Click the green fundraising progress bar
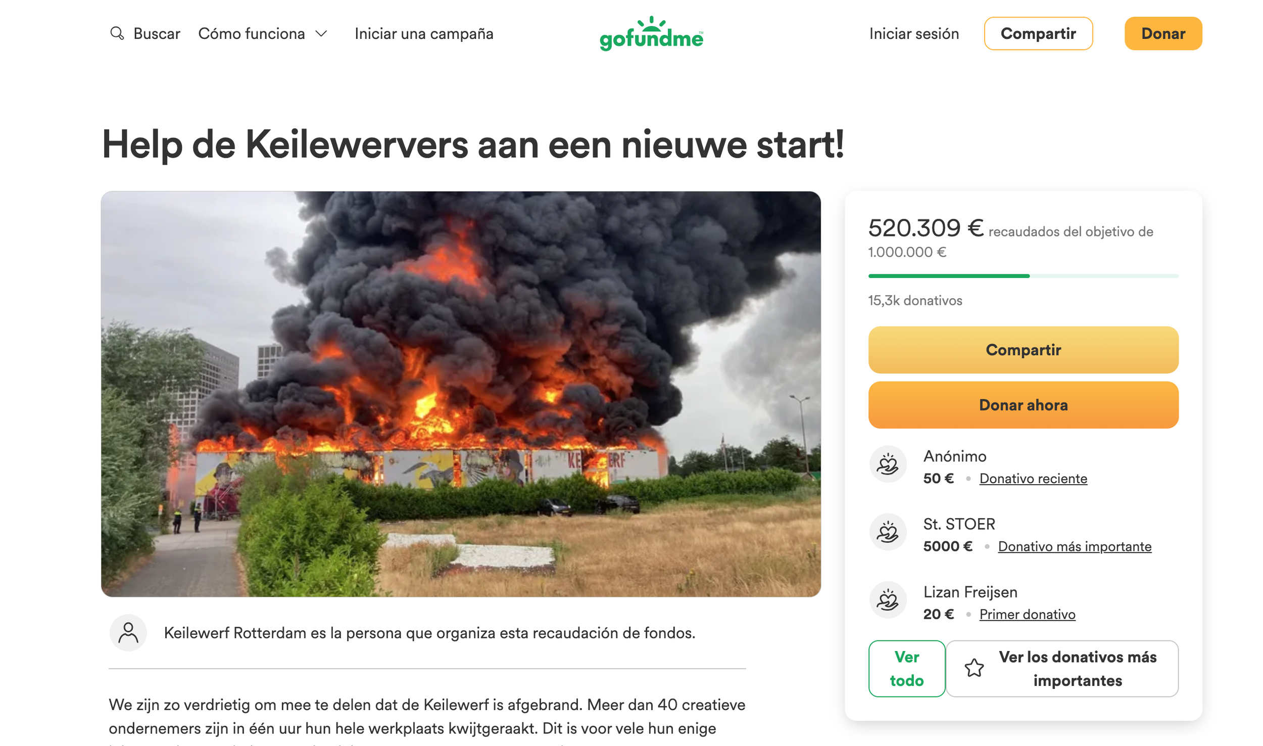Viewport: 1263px width, 746px height. pyautogui.click(x=1023, y=276)
